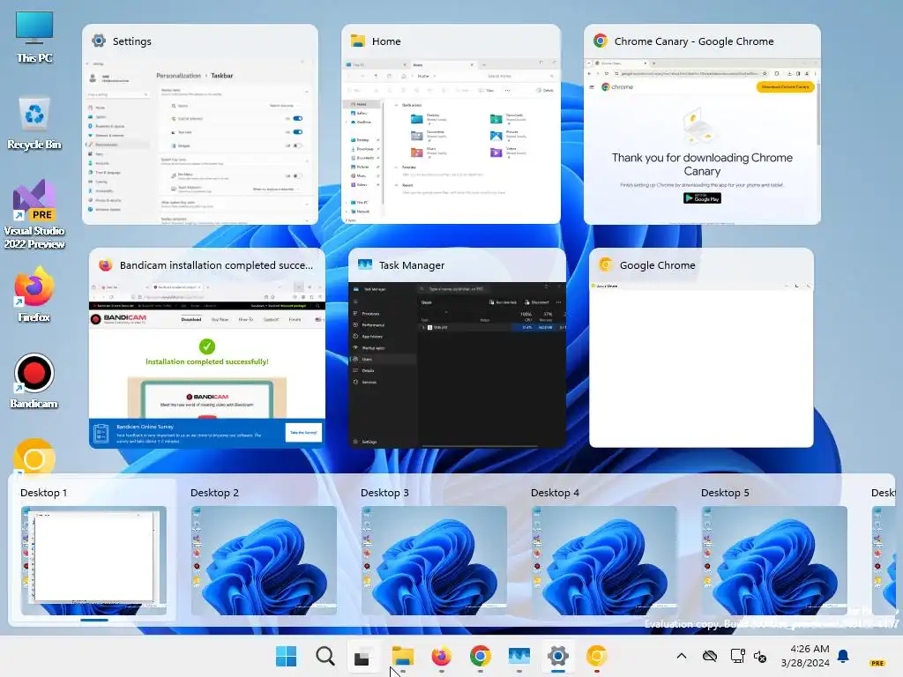Open the Recycle Bin desktop icon

coord(34,123)
